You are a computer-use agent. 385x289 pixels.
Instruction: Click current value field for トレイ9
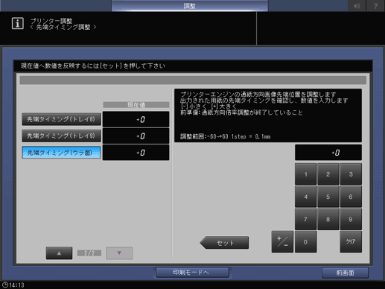tap(136, 136)
